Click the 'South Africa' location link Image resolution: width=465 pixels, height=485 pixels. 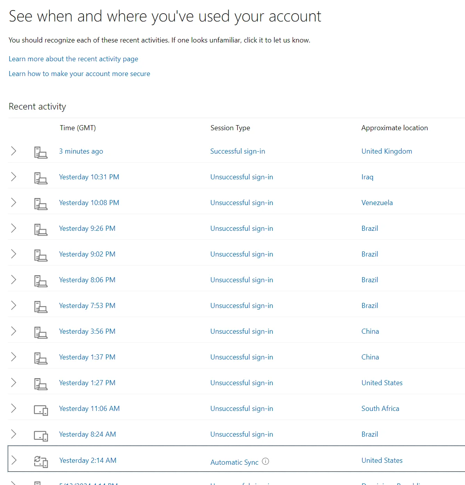click(x=380, y=409)
